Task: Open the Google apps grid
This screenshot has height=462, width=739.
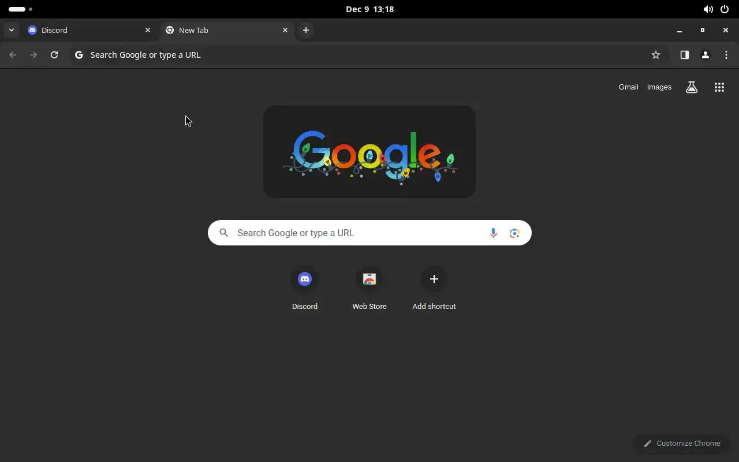Action: click(x=719, y=87)
